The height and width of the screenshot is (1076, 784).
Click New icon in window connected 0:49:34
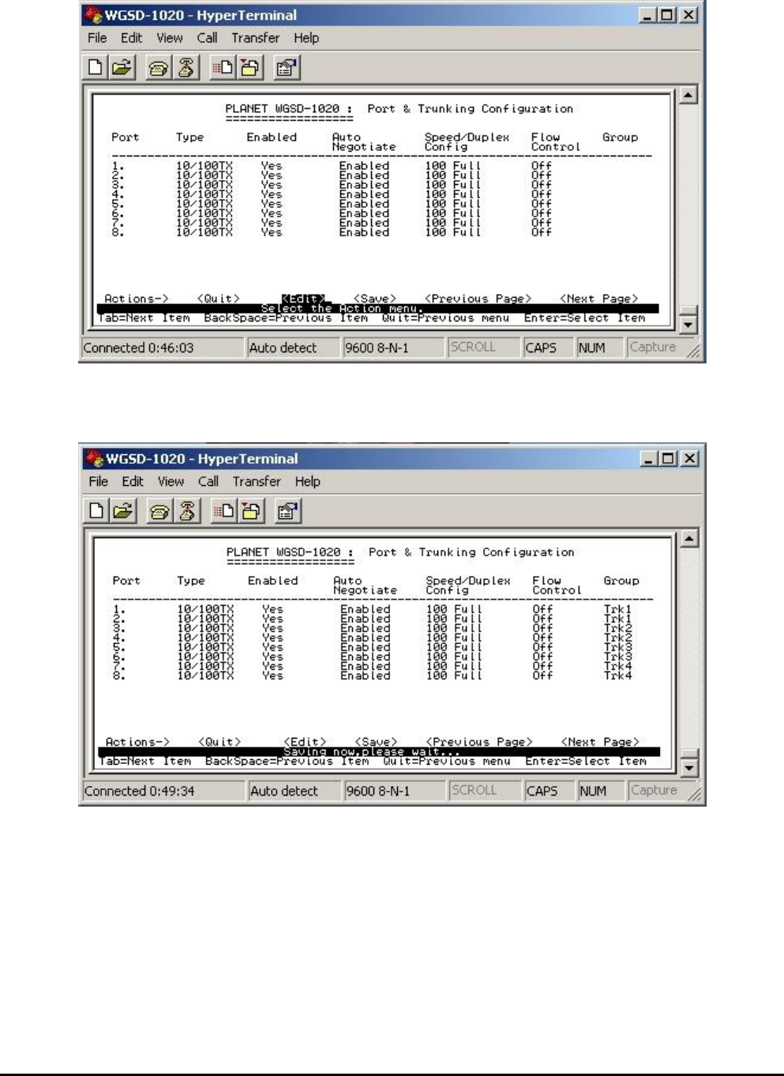(96, 511)
